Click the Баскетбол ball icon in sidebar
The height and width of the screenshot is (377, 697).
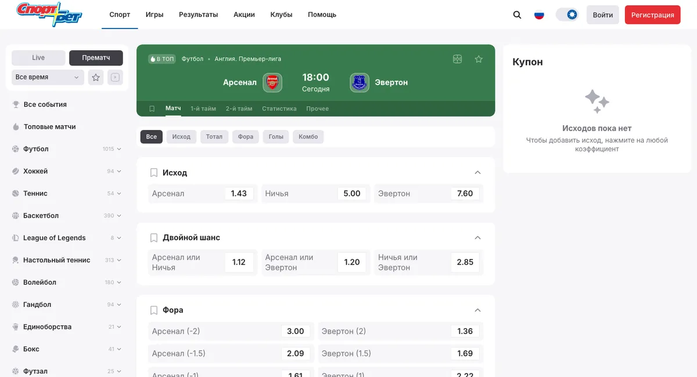[16, 216]
